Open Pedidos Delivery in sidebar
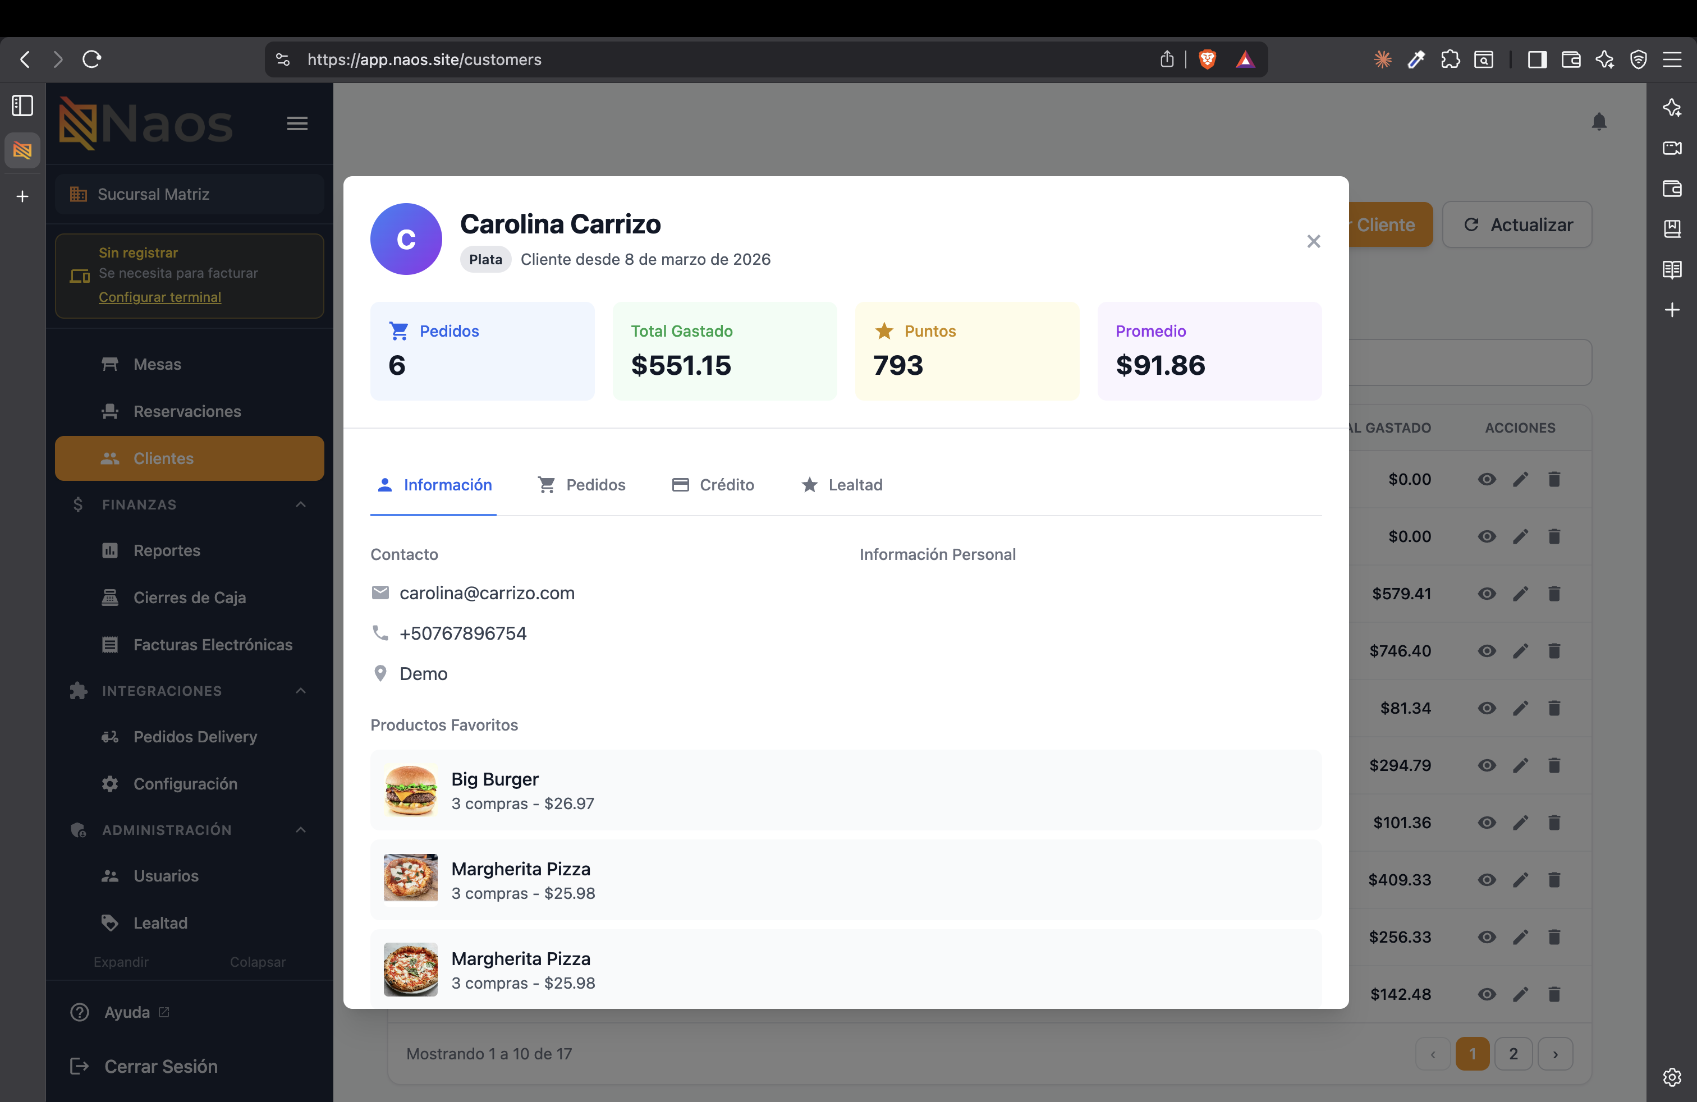This screenshot has width=1697, height=1102. [x=190, y=736]
